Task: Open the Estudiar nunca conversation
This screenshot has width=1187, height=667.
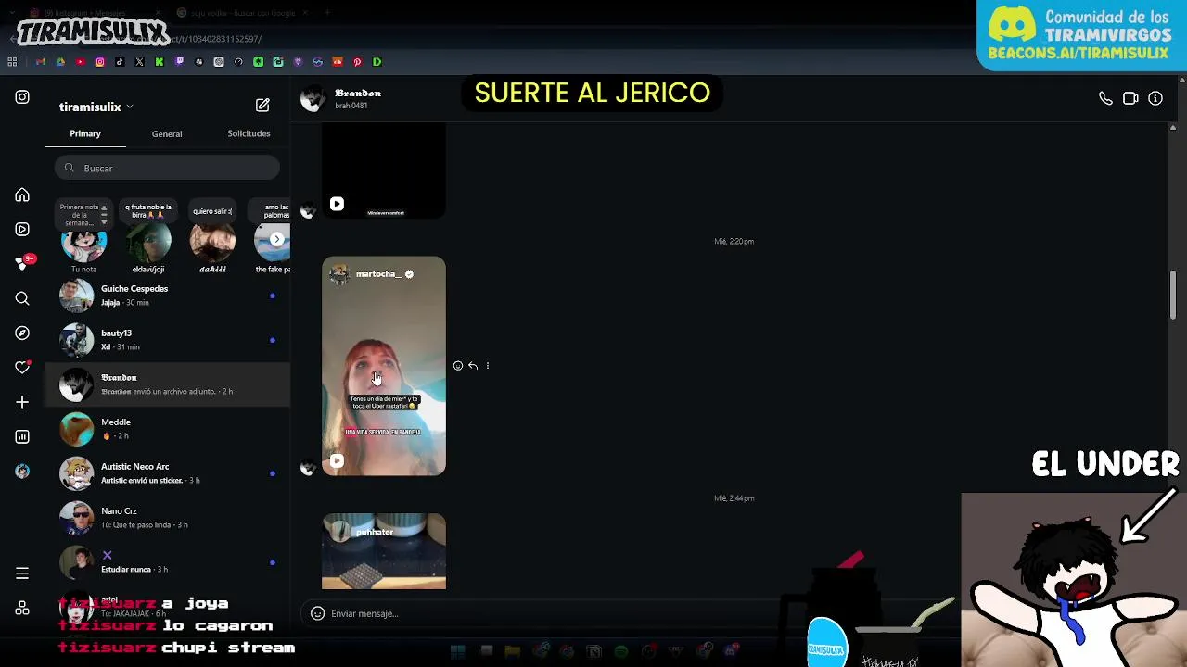Action: [x=167, y=562]
